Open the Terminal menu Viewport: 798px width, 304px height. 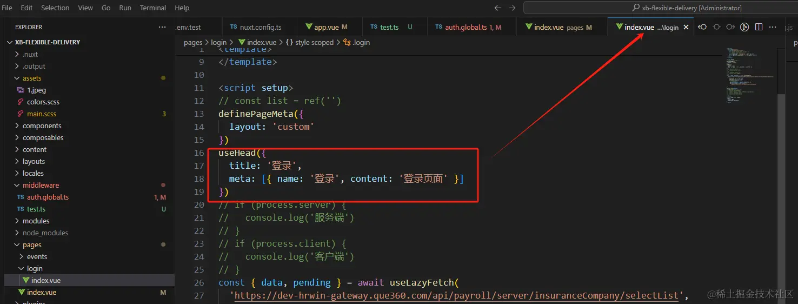pos(153,8)
